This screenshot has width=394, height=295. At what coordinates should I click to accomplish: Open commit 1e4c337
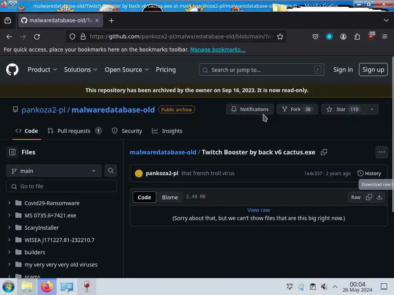313,174
